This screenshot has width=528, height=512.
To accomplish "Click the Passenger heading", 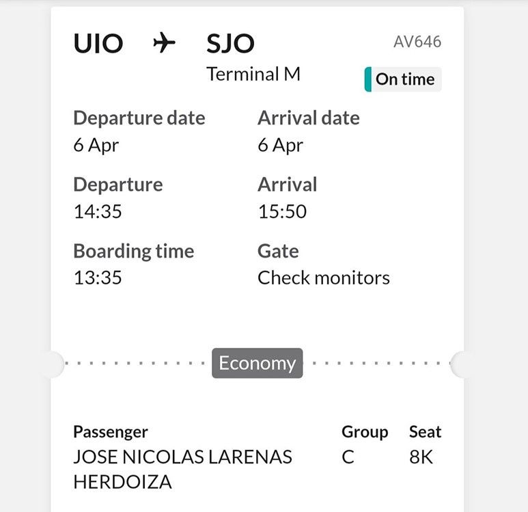I will click(x=111, y=431).
